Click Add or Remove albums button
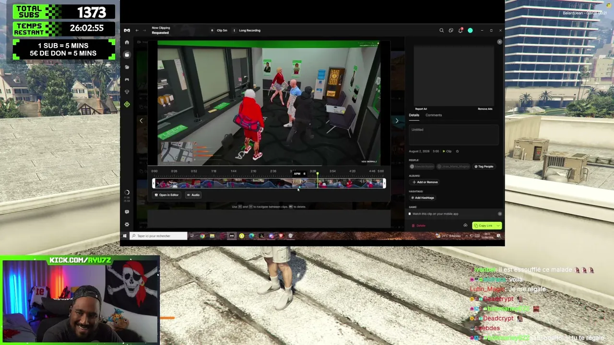The height and width of the screenshot is (345, 614). tap(425, 182)
